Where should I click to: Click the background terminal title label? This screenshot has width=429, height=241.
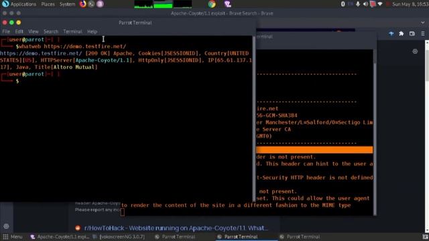coord(264,37)
